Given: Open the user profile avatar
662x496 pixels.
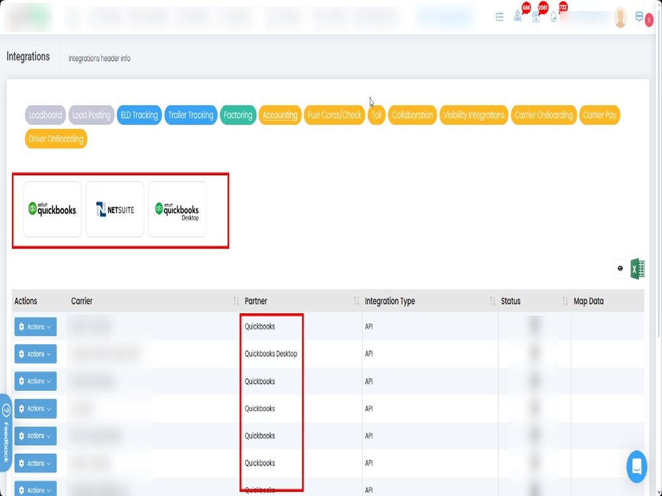Looking at the screenshot, I should coord(620,17).
